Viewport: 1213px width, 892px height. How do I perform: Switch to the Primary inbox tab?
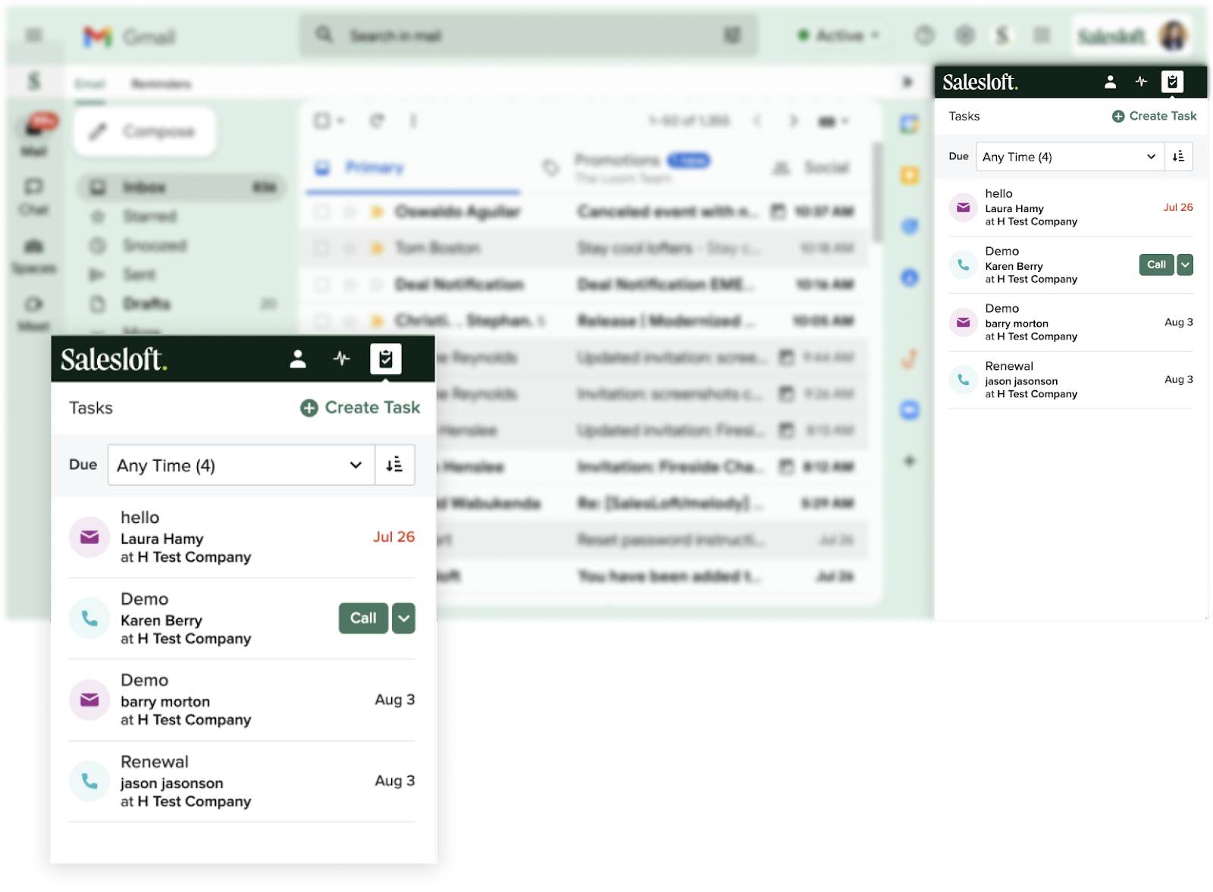[x=375, y=167]
